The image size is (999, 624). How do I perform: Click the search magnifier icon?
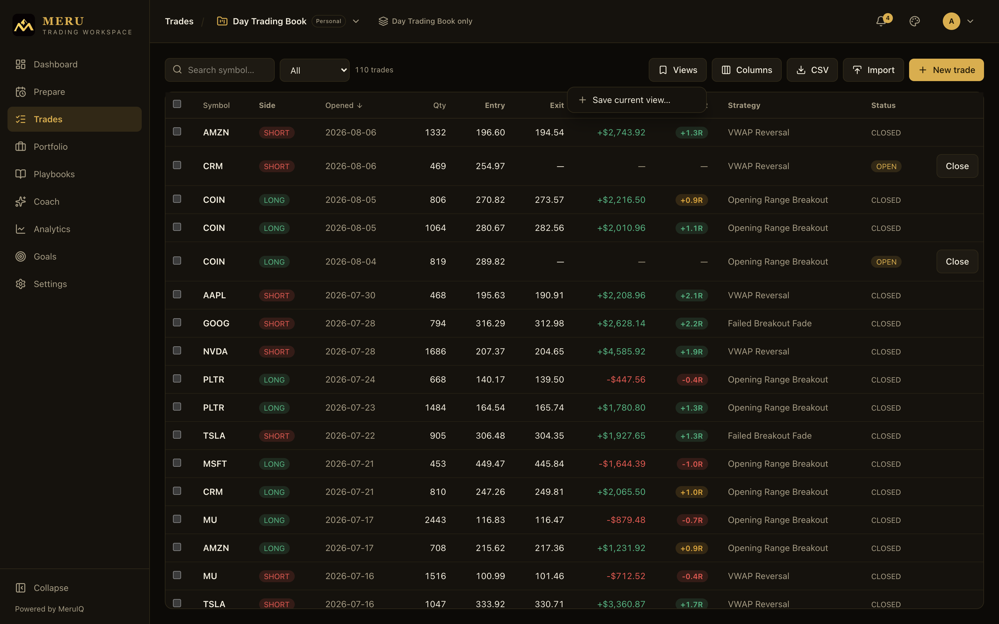point(178,69)
